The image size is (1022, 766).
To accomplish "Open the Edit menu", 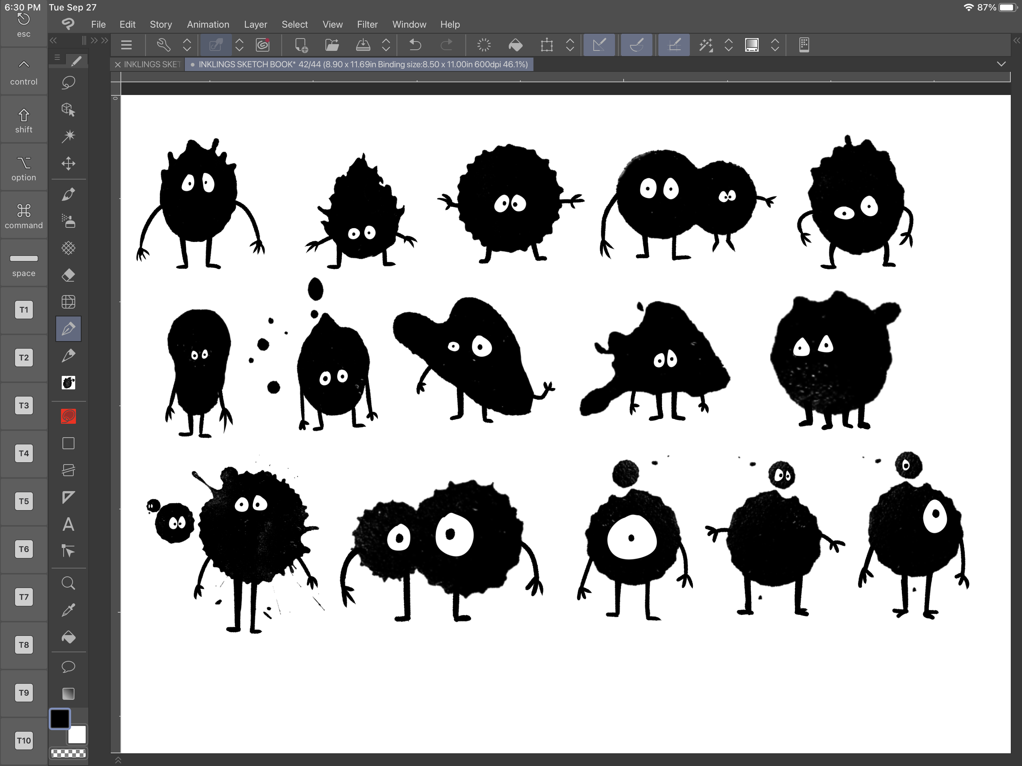I will click(128, 24).
